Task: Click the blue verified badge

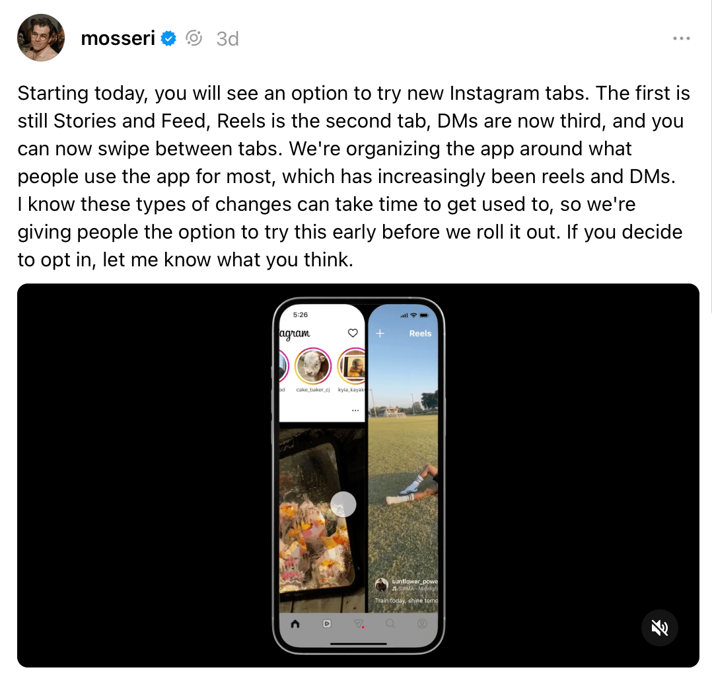Action: [168, 38]
